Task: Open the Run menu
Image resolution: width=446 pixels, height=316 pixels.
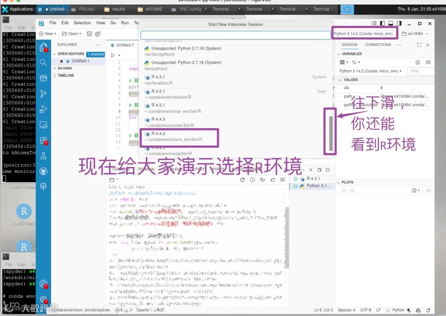Action: (125, 23)
